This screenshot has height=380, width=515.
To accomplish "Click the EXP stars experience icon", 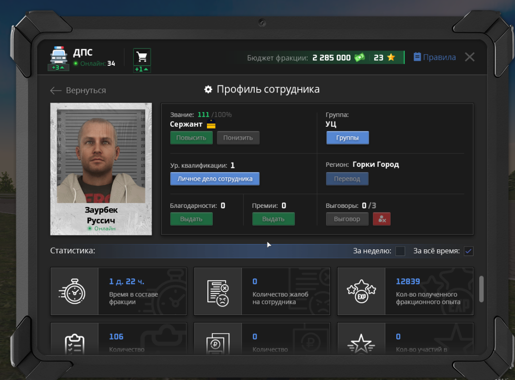I will pyautogui.click(x=361, y=291).
